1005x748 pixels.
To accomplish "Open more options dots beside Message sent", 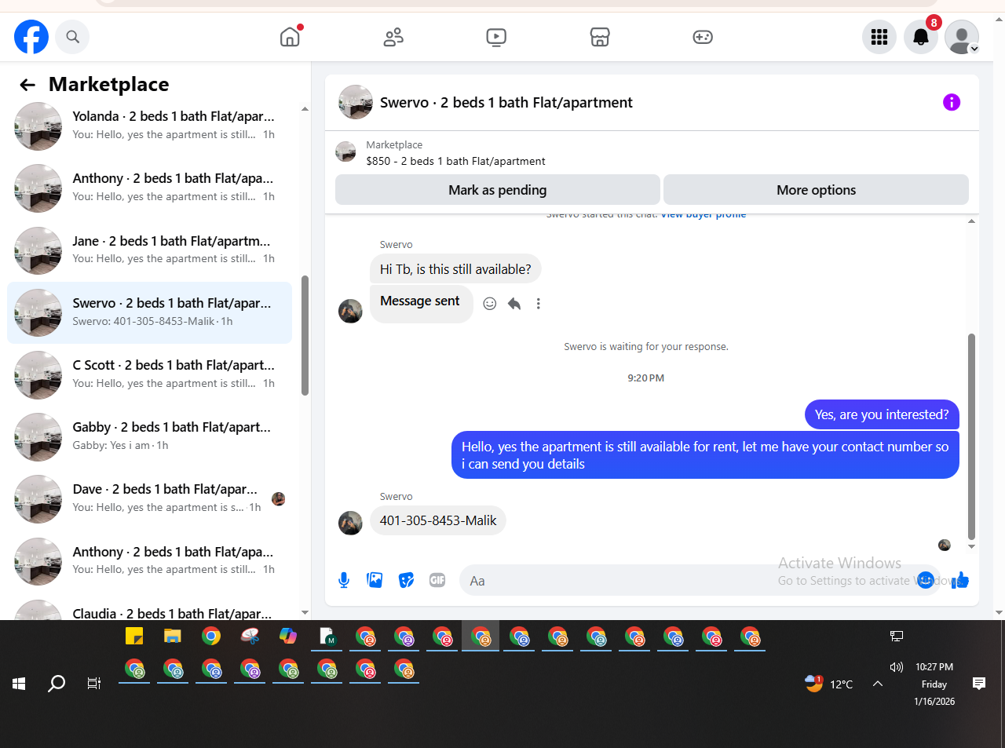I will pyautogui.click(x=539, y=304).
